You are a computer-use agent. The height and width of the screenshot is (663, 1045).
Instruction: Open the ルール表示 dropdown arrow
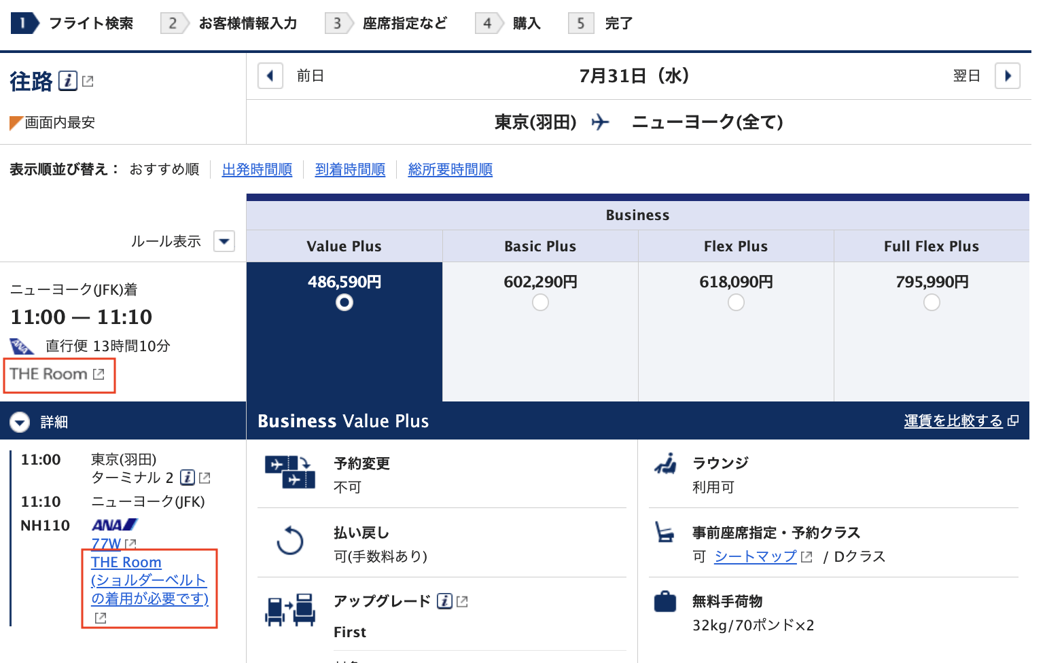tap(224, 241)
